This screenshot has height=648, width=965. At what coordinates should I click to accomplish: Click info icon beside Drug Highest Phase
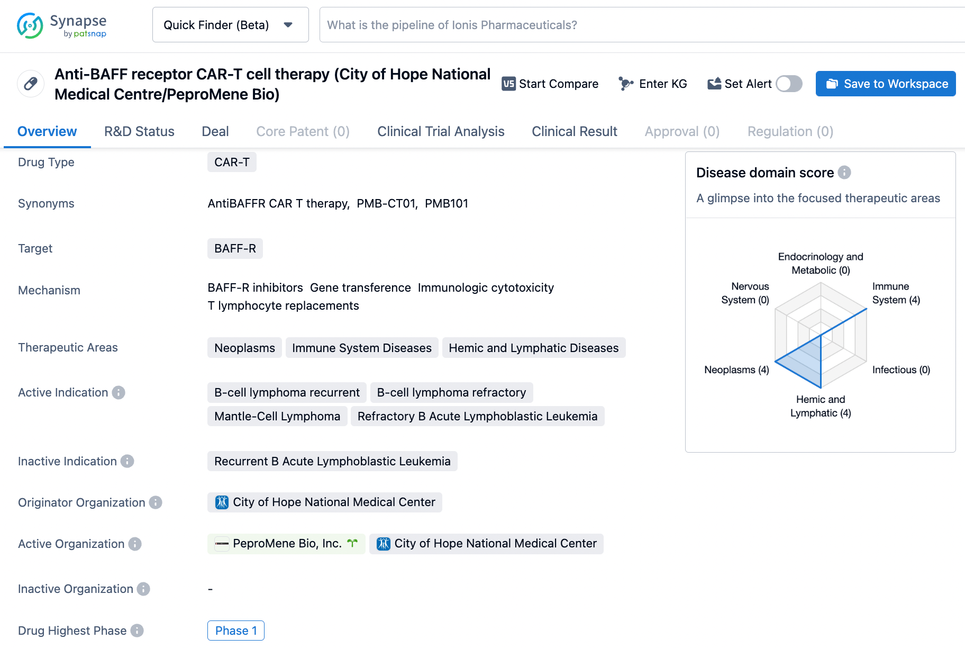click(x=137, y=631)
